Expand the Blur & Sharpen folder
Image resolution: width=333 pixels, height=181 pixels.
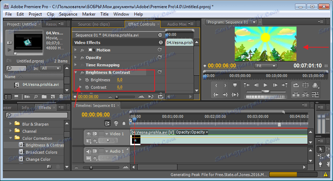click(x=11, y=124)
